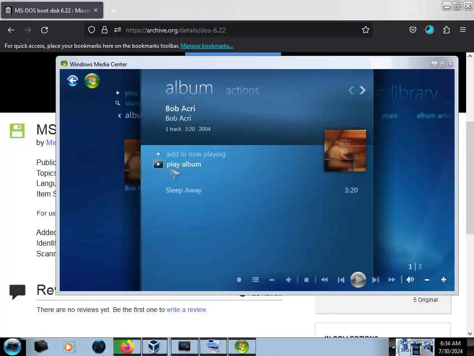The width and height of the screenshot is (474, 356).
Task: Skip to next track
Action: click(375, 280)
